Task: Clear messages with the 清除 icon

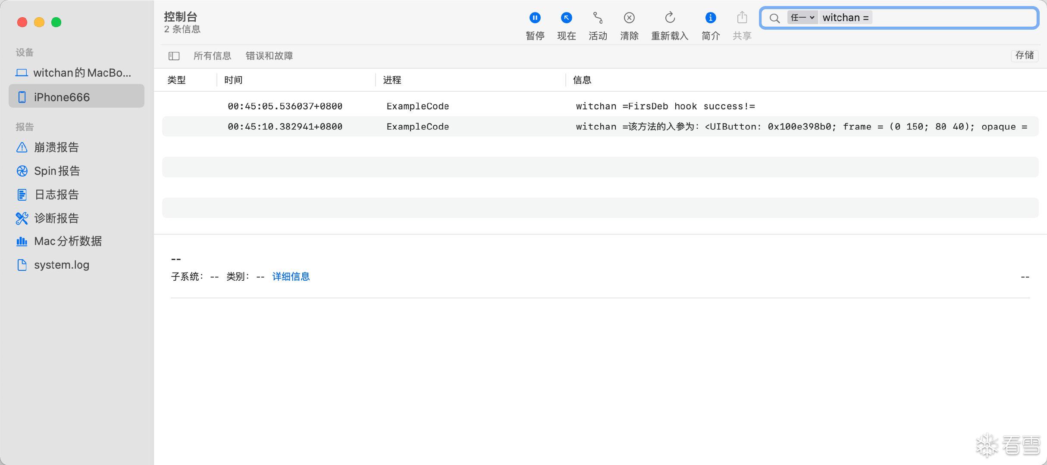Action: click(x=629, y=18)
